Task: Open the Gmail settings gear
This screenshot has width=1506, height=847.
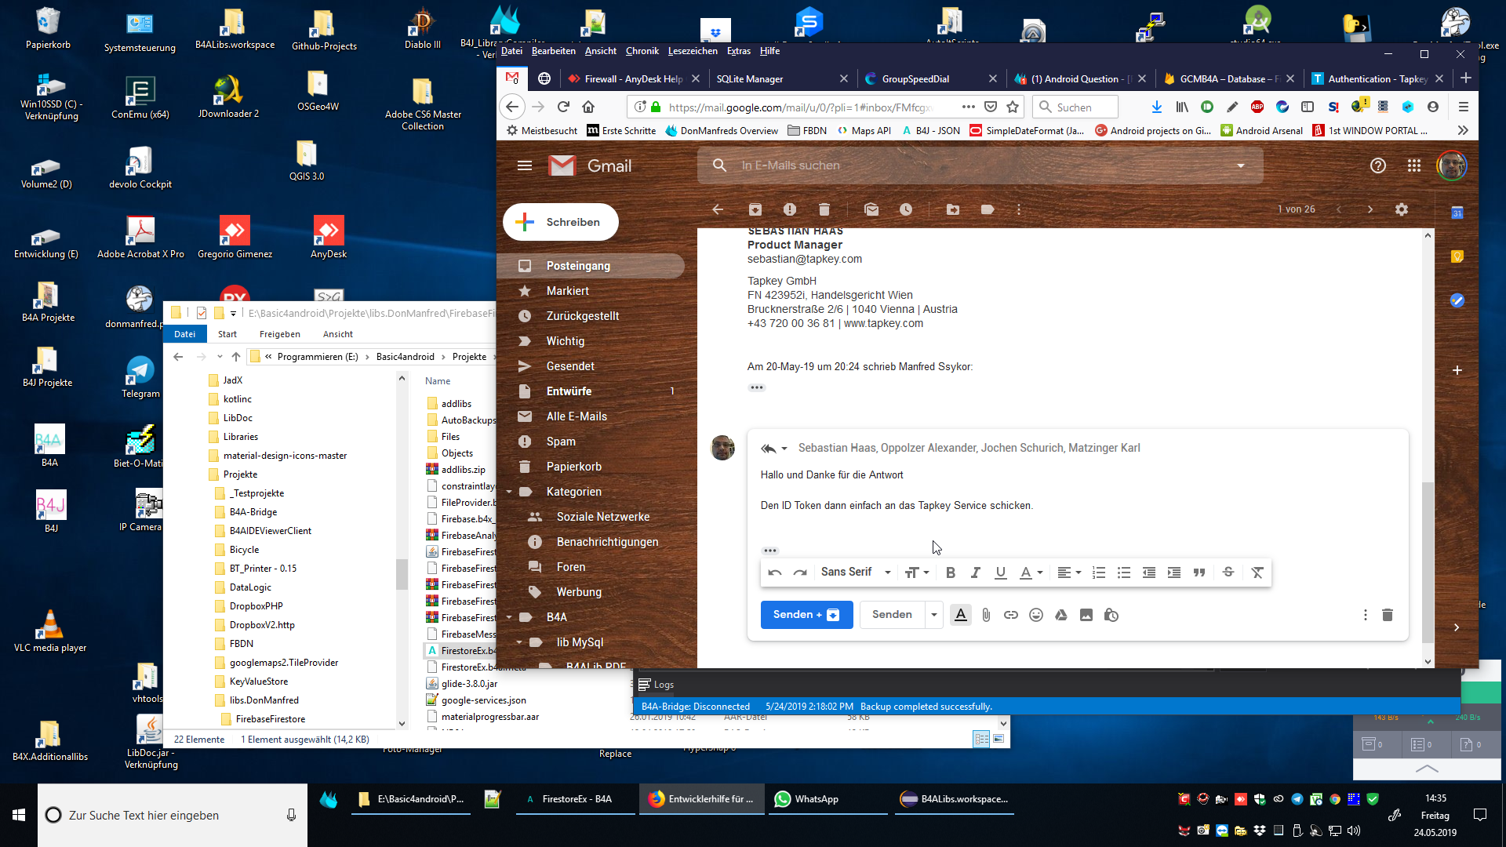Action: click(1402, 209)
